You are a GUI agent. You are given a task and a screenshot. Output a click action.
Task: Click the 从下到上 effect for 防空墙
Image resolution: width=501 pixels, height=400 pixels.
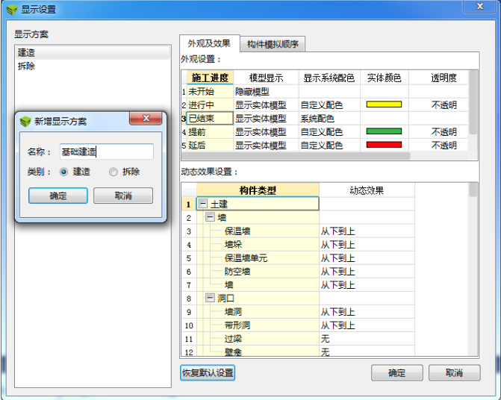[x=367, y=271]
